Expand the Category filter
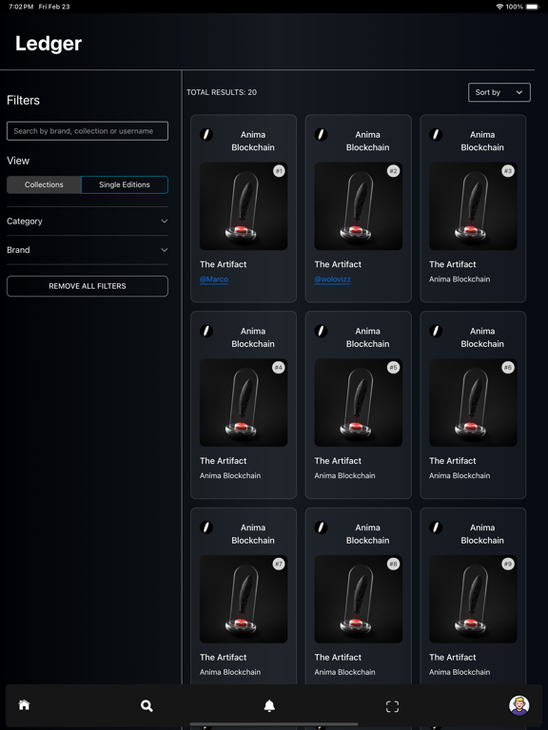The height and width of the screenshot is (730, 548). coord(88,221)
